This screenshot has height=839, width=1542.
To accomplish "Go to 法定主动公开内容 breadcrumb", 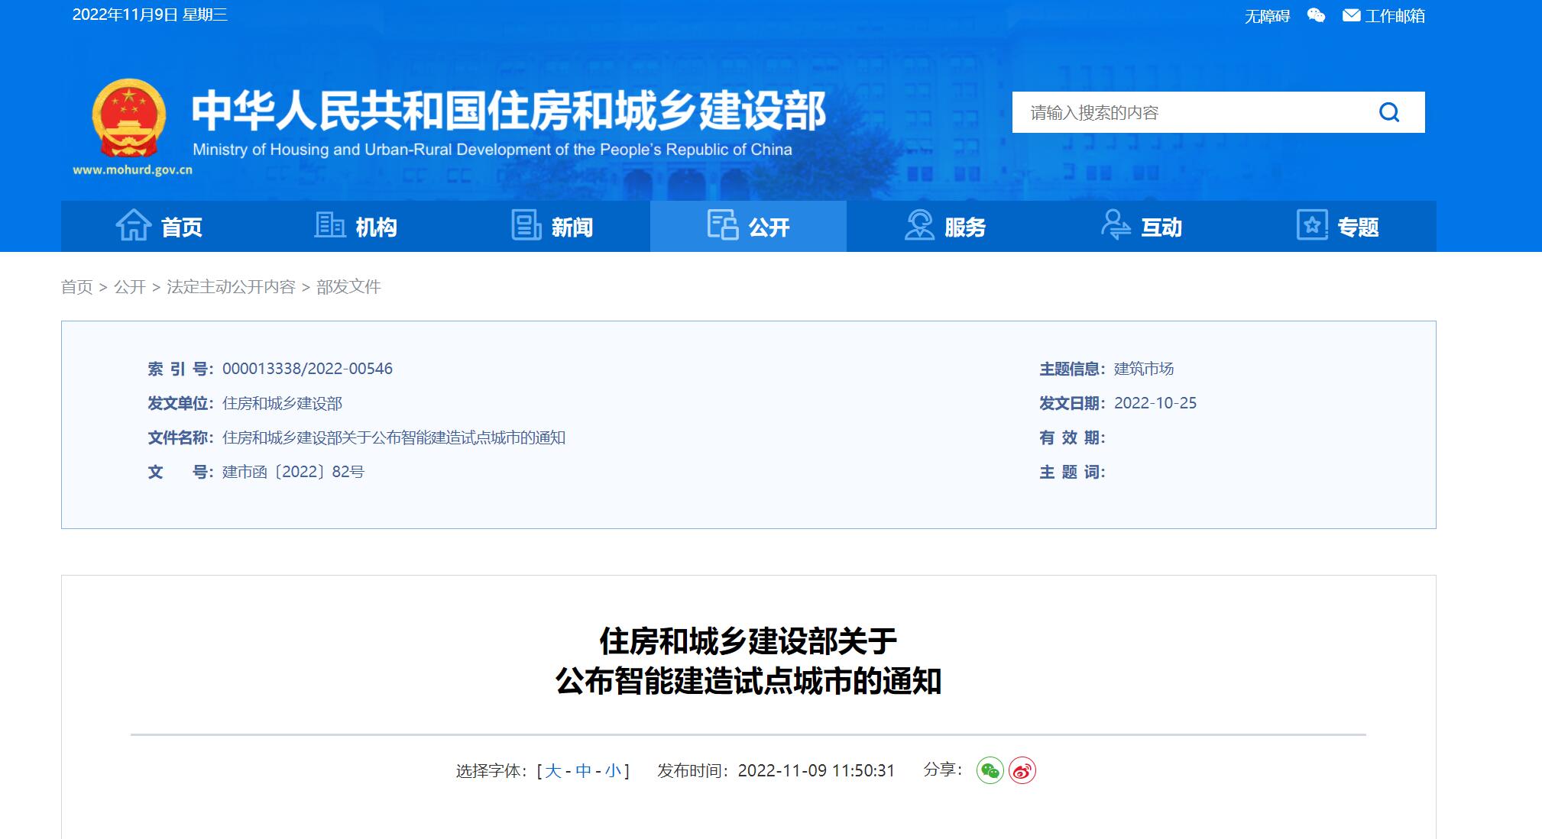I will coord(231,287).
